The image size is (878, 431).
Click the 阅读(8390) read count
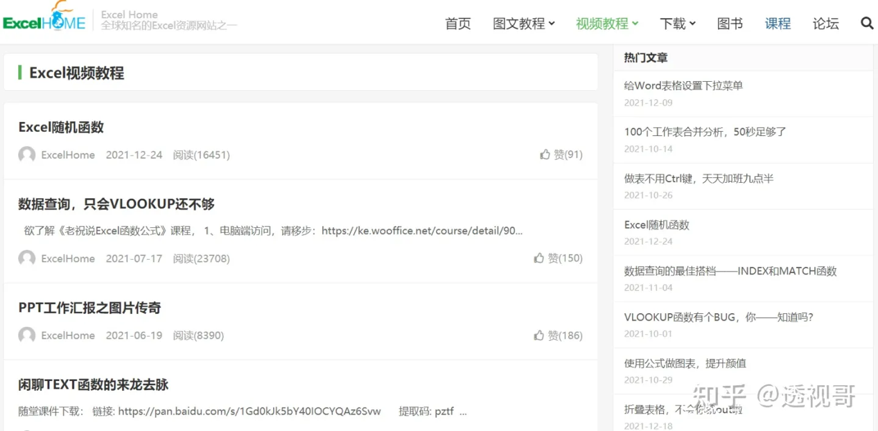199,335
